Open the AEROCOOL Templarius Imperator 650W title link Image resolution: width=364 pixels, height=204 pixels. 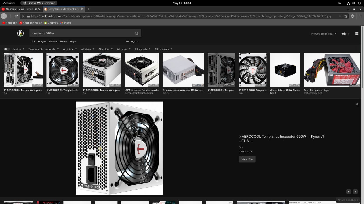282,139
